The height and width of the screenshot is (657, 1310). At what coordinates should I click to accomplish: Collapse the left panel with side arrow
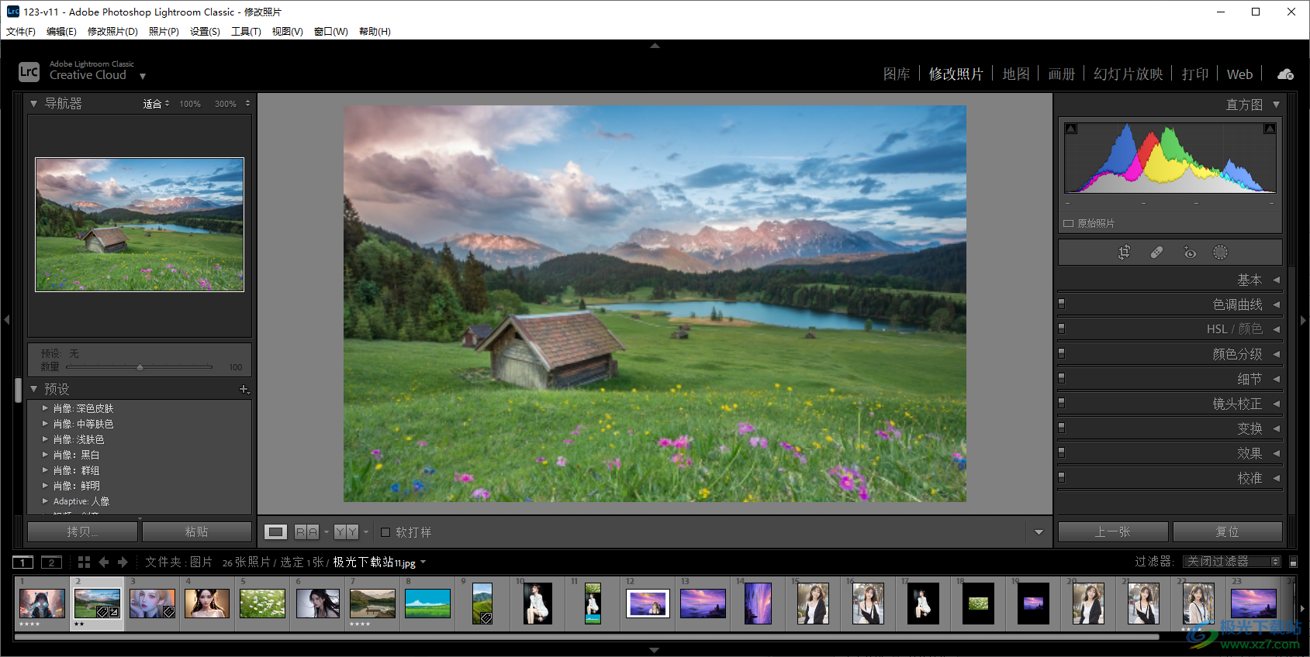pyautogui.click(x=6, y=319)
